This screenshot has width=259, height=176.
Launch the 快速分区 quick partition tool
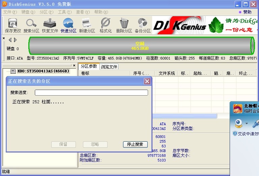pyautogui.click(x=68, y=25)
